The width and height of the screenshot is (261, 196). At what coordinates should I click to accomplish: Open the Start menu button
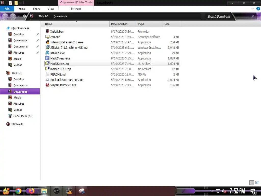6,191
